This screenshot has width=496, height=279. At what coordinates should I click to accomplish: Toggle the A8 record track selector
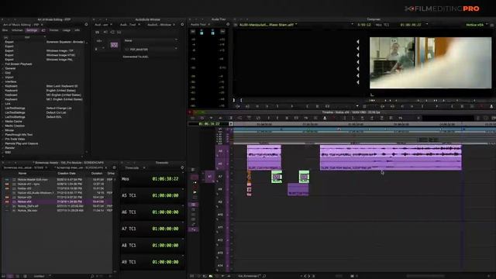(220, 189)
